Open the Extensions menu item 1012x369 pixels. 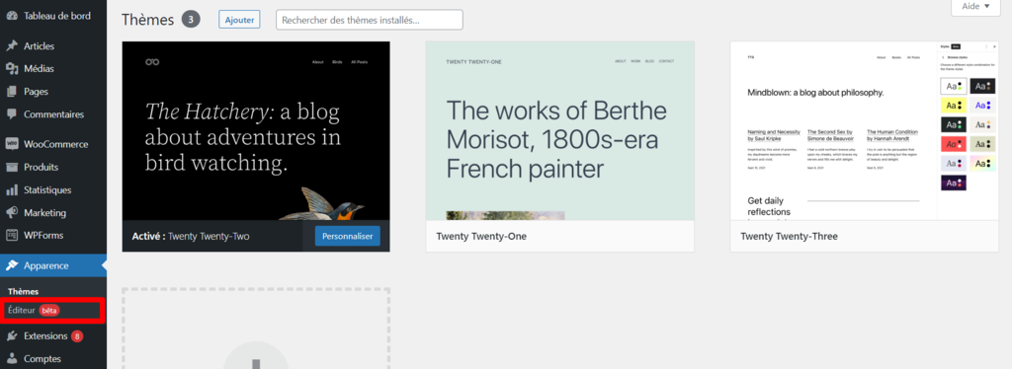53,336
